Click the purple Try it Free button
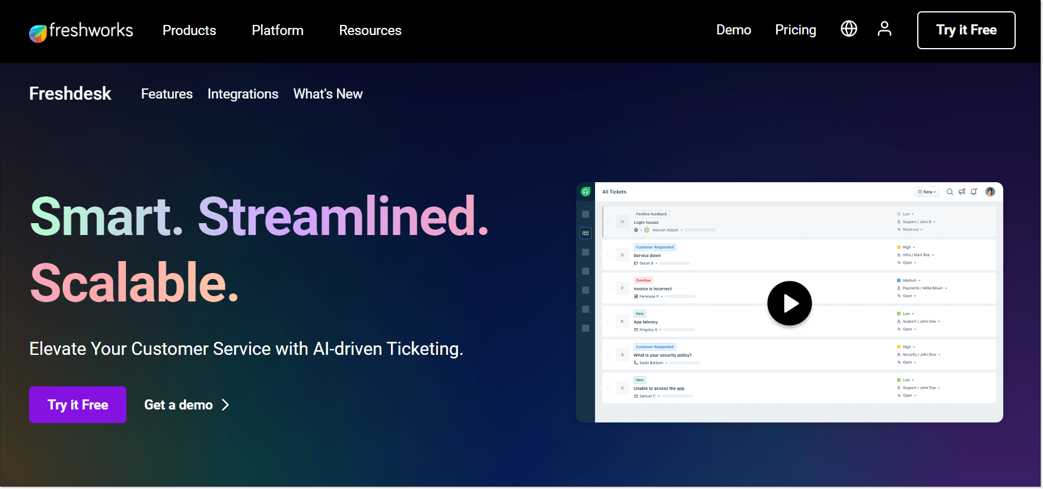Screen dimensions: 1043x489 78,405
